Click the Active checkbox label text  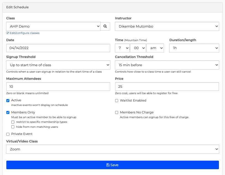16,100
